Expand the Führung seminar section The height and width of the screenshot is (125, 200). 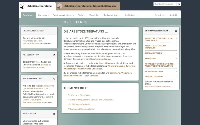tap(161, 59)
